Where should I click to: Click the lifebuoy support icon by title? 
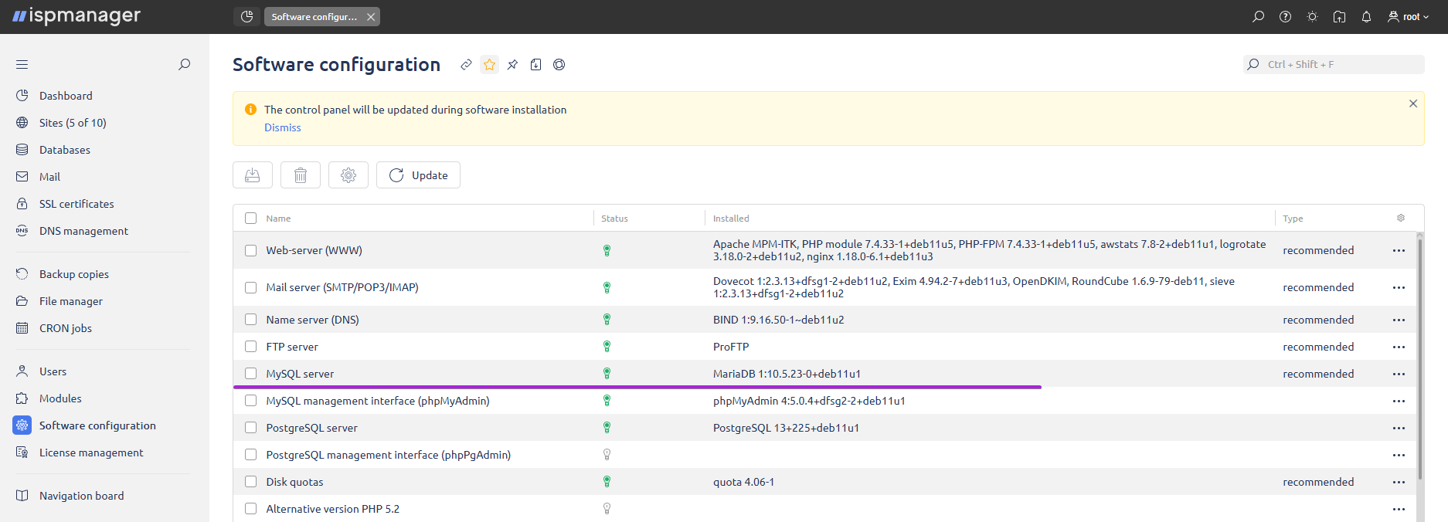tap(559, 65)
